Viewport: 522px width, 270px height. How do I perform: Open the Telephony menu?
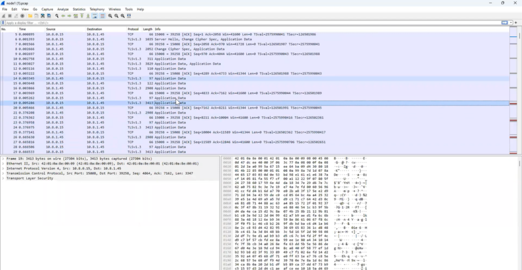97,9
